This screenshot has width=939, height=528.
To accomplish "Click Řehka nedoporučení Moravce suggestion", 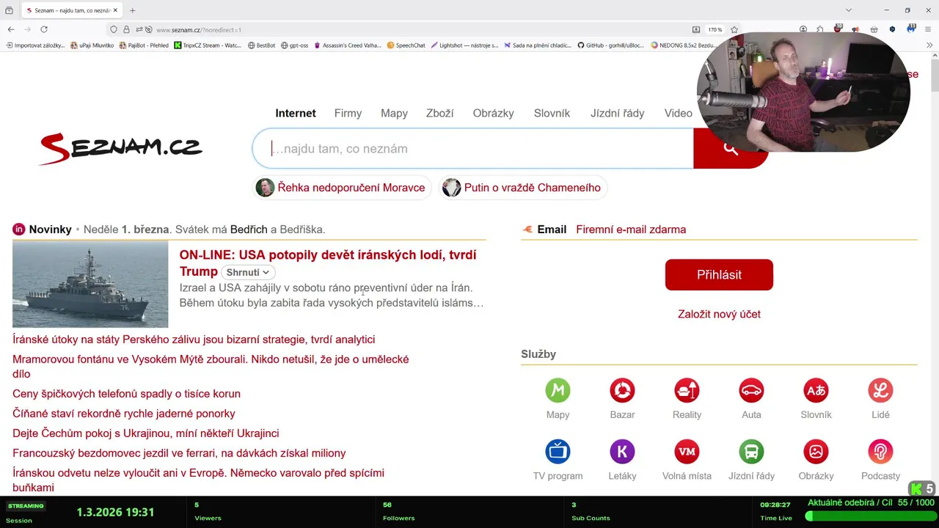I will point(340,188).
